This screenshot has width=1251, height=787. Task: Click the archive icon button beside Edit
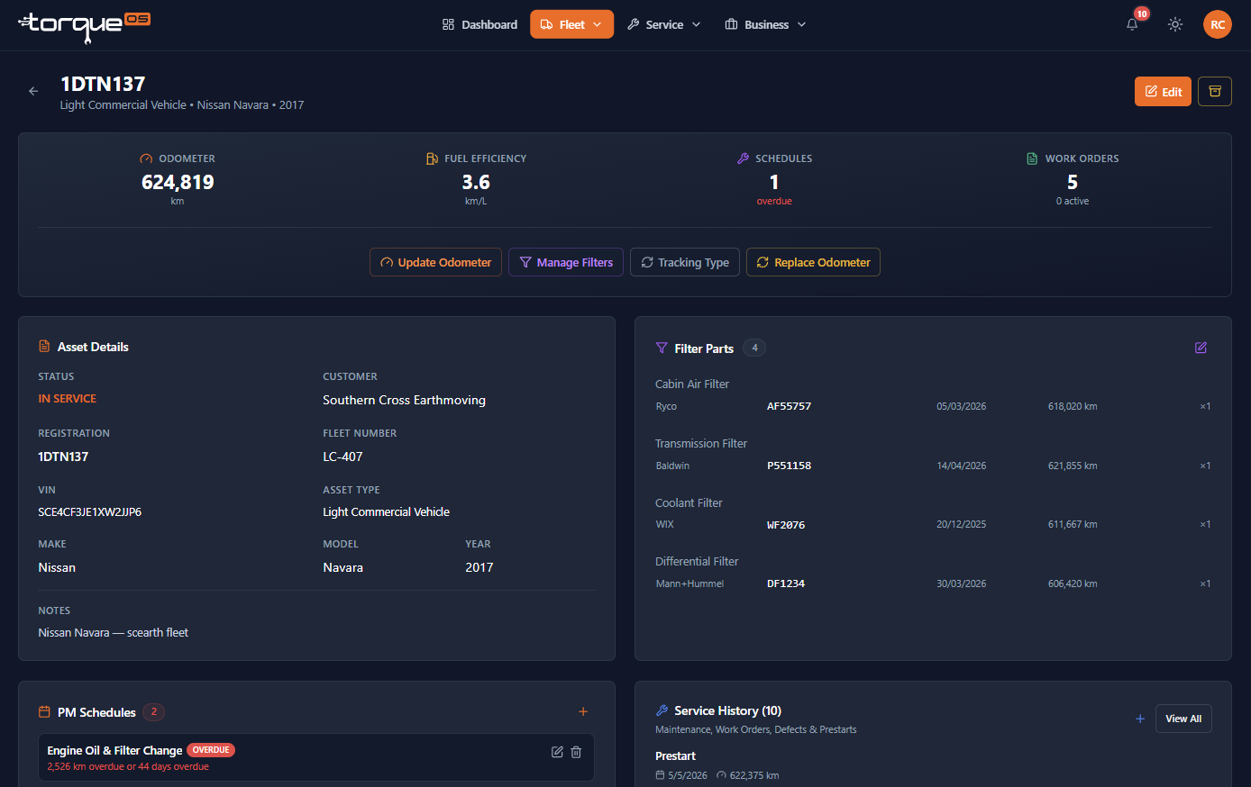[x=1215, y=91]
